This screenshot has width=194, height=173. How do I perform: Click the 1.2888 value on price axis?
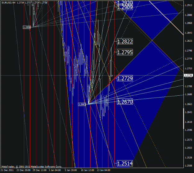tap(188, 15)
